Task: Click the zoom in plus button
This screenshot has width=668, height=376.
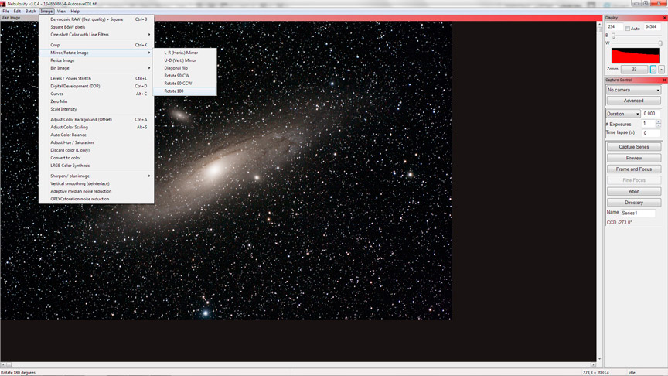Action: 662,70
